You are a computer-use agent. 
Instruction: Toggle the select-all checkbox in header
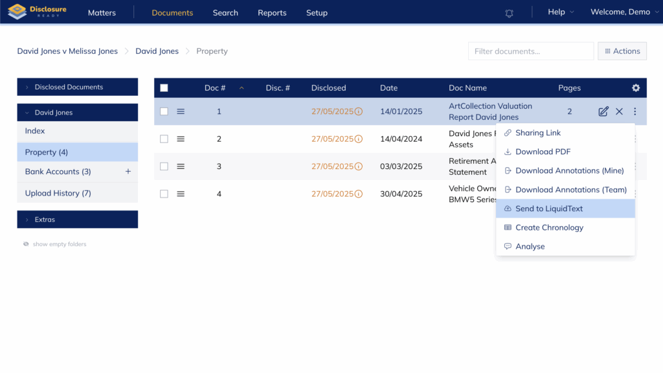[164, 88]
